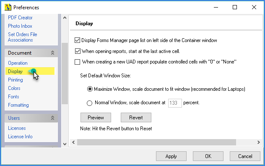Viewport: 265px width, 166px height.
Task: Collapse the Users section chevron
Action: coord(52,118)
